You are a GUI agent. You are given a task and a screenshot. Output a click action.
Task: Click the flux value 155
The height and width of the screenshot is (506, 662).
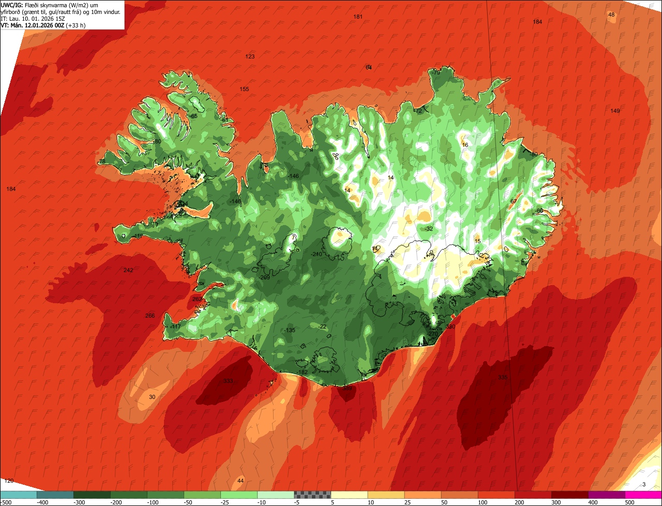(244, 89)
